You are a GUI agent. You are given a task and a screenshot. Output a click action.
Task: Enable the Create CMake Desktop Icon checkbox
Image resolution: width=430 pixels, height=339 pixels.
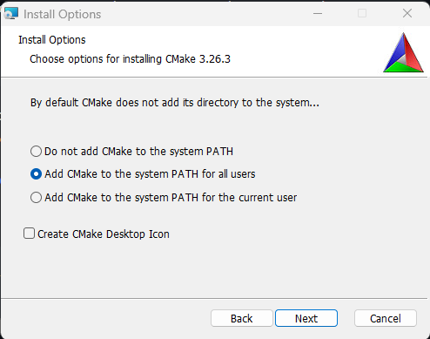pyautogui.click(x=29, y=234)
